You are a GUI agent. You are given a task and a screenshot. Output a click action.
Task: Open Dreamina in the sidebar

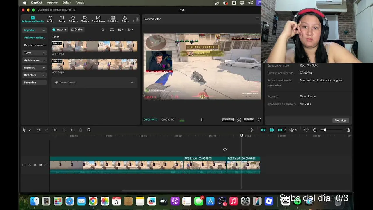tap(34, 83)
